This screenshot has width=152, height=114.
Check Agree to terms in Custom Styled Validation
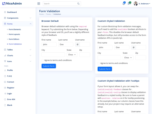pos(99,63)
